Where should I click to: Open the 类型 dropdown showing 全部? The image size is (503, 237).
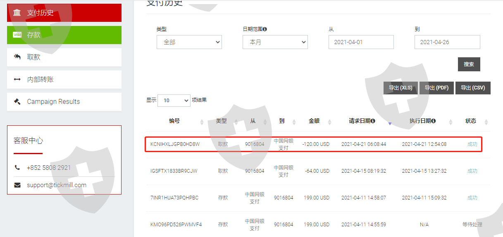[x=189, y=42]
